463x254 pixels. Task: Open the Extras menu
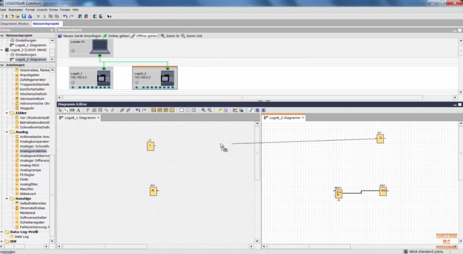pyautogui.click(x=53, y=10)
